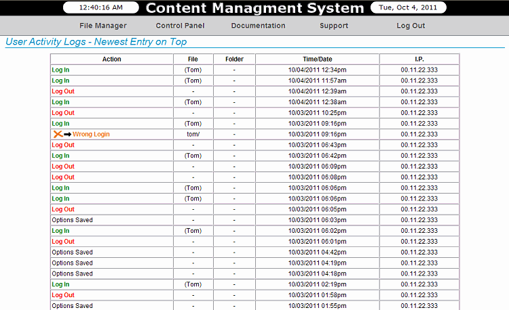Click the I.P. column header
509x310 pixels.
pyautogui.click(x=419, y=59)
